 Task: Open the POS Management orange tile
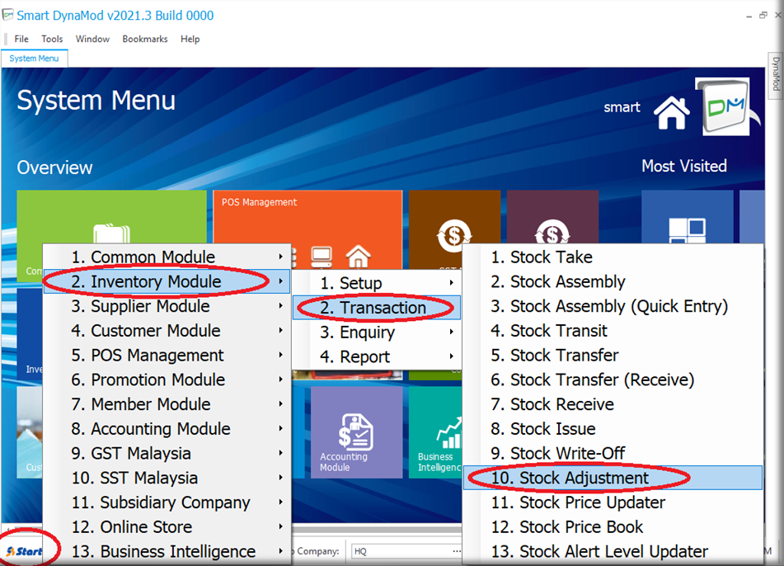click(x=307, y=216)
